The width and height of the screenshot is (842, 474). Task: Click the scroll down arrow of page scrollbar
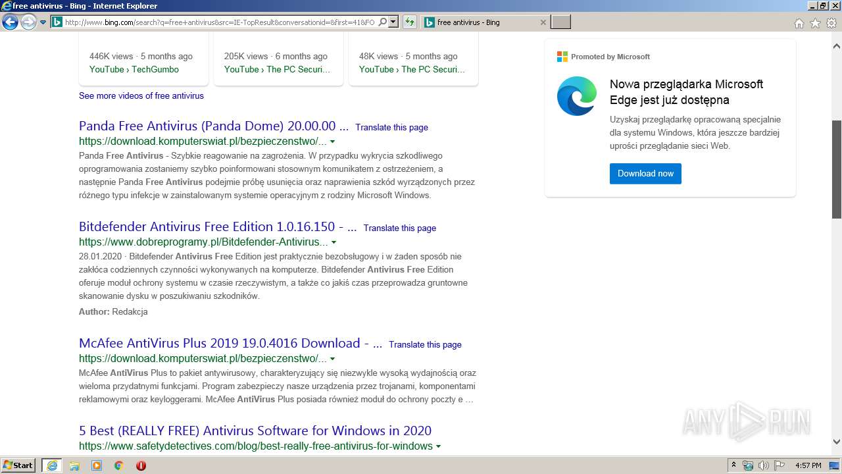pyautogui.click(x=837, y=442)
